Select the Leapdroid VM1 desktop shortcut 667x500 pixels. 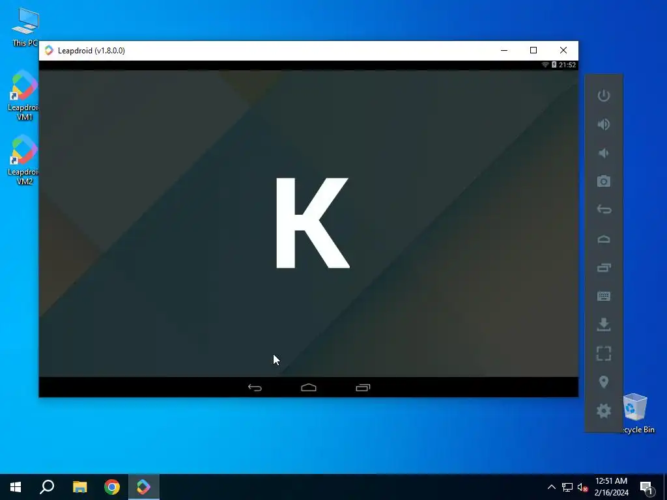[24, 96]
